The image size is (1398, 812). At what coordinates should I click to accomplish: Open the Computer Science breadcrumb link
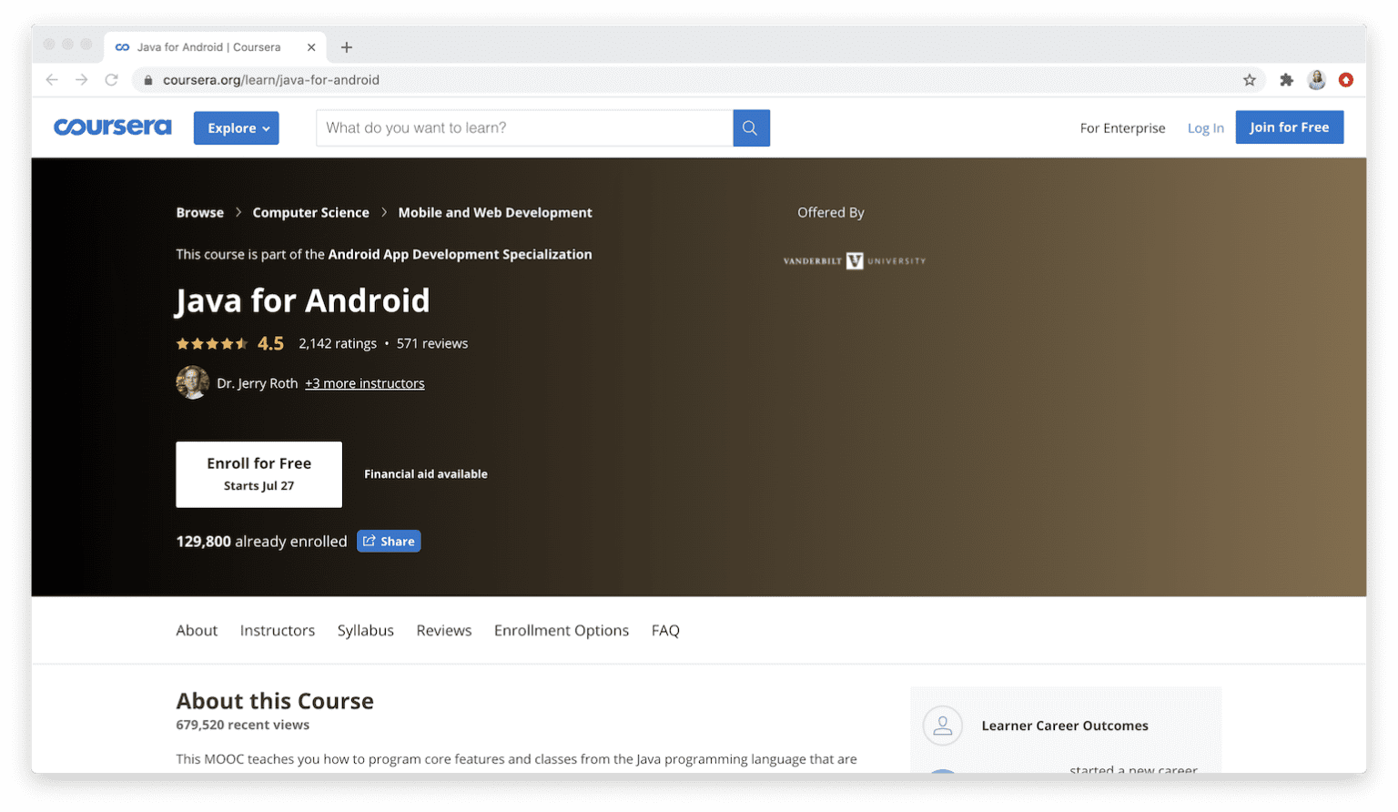[x=310, y=212]
